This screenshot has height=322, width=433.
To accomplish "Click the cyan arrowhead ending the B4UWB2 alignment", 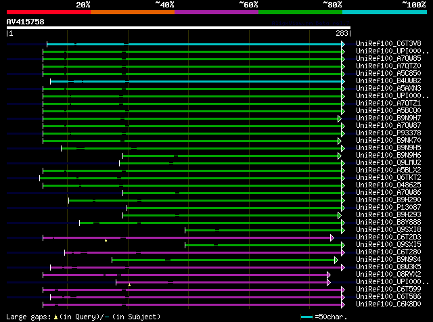I will (x=343, y=81).
